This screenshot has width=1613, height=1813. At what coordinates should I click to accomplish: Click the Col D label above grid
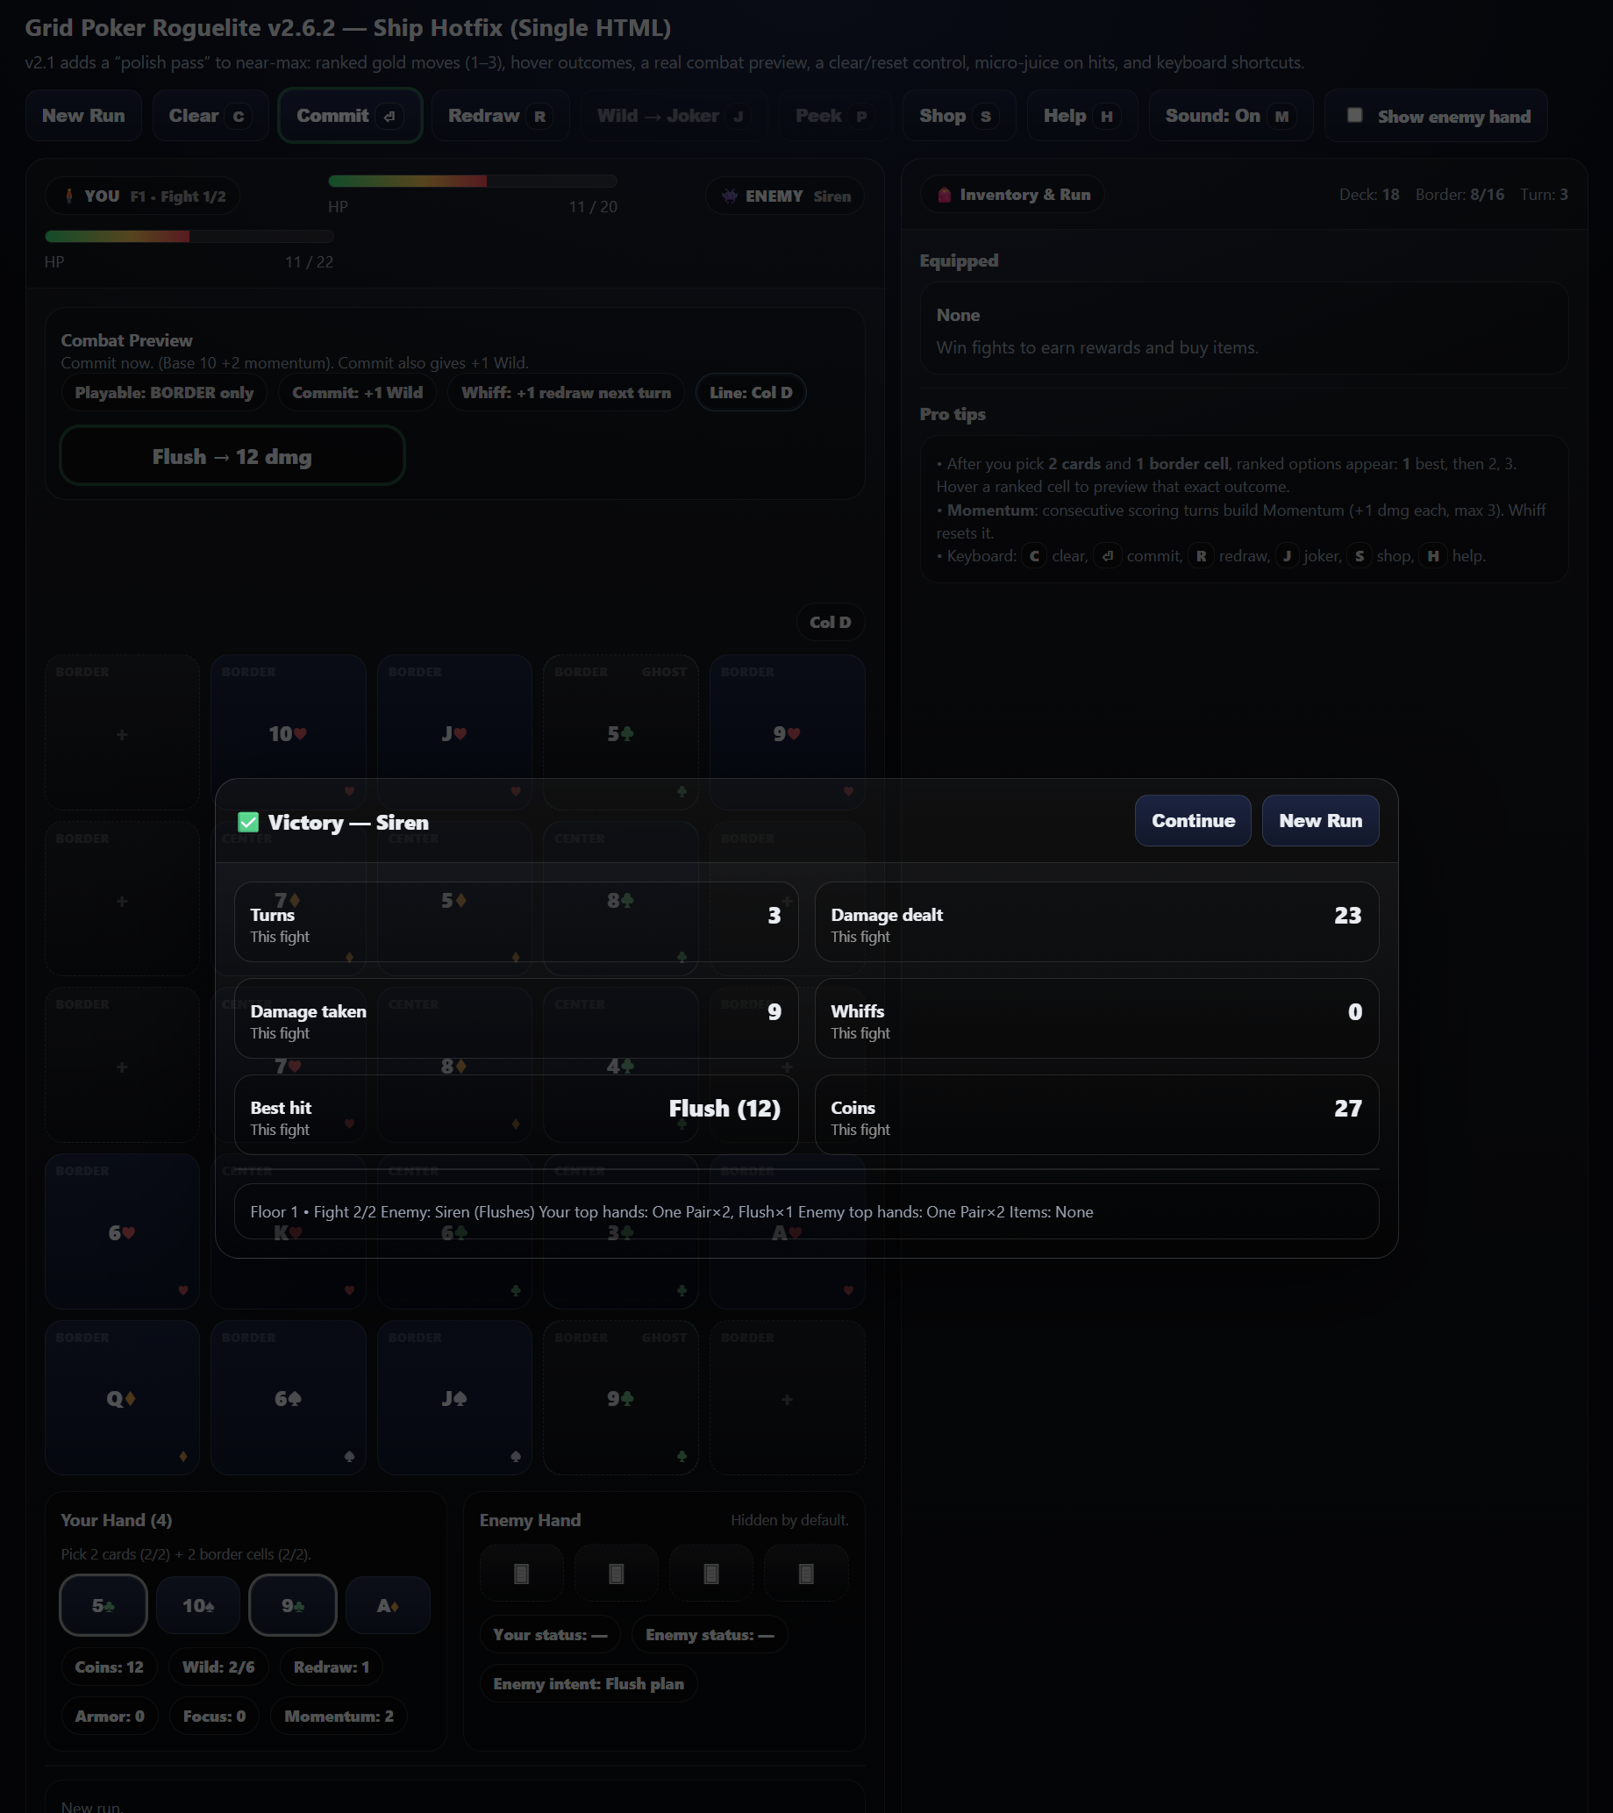[x=830, y=622]
